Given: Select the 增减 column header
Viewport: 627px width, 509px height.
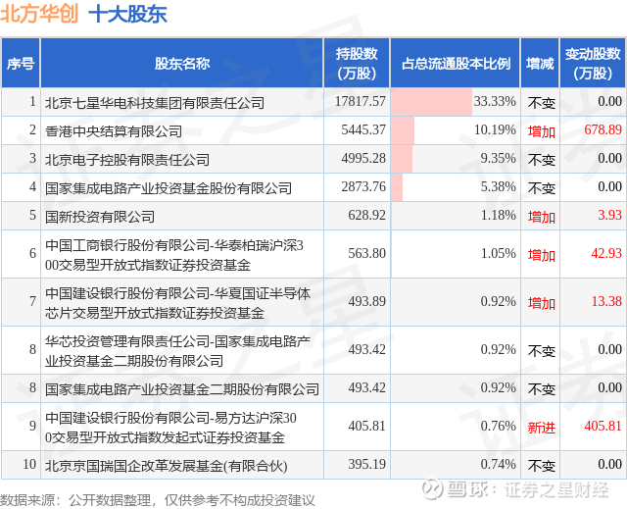Looking at the screenshot, I should (x=540, y=63).
